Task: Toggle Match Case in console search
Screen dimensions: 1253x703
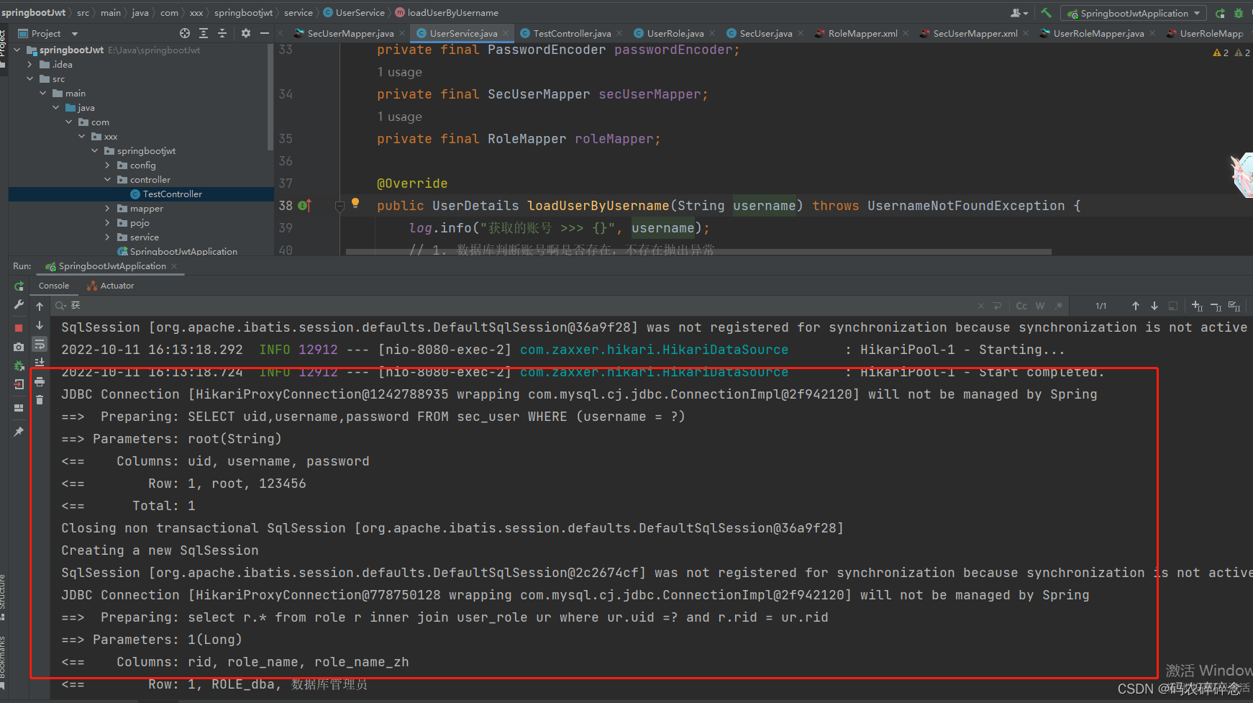Action: [x=1021, y=306]
